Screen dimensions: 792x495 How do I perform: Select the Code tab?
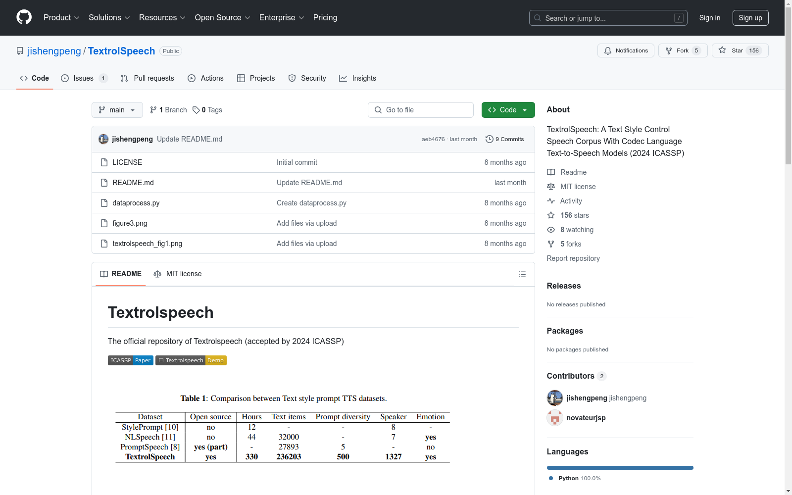35,78
